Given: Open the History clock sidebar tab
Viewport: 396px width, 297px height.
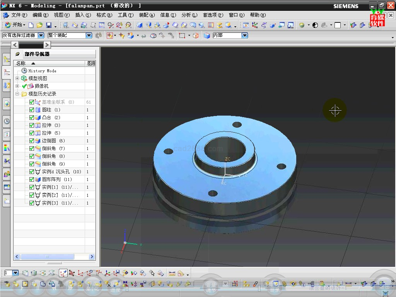Looking at the screenshot, I should 7,121.
